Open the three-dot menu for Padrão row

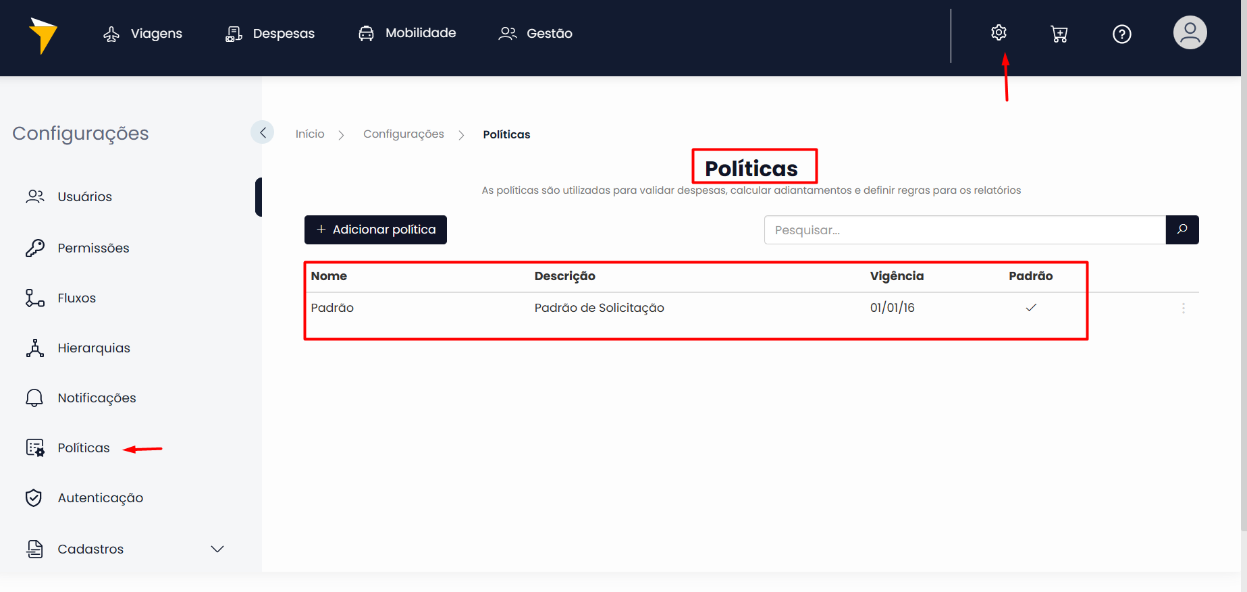(x=1183, y=308)
